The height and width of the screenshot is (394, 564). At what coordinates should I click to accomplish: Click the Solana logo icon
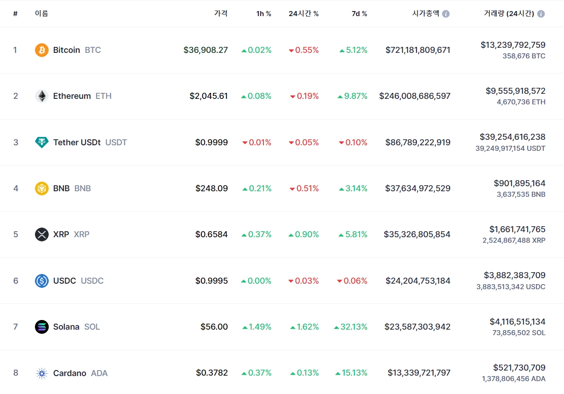42,327
